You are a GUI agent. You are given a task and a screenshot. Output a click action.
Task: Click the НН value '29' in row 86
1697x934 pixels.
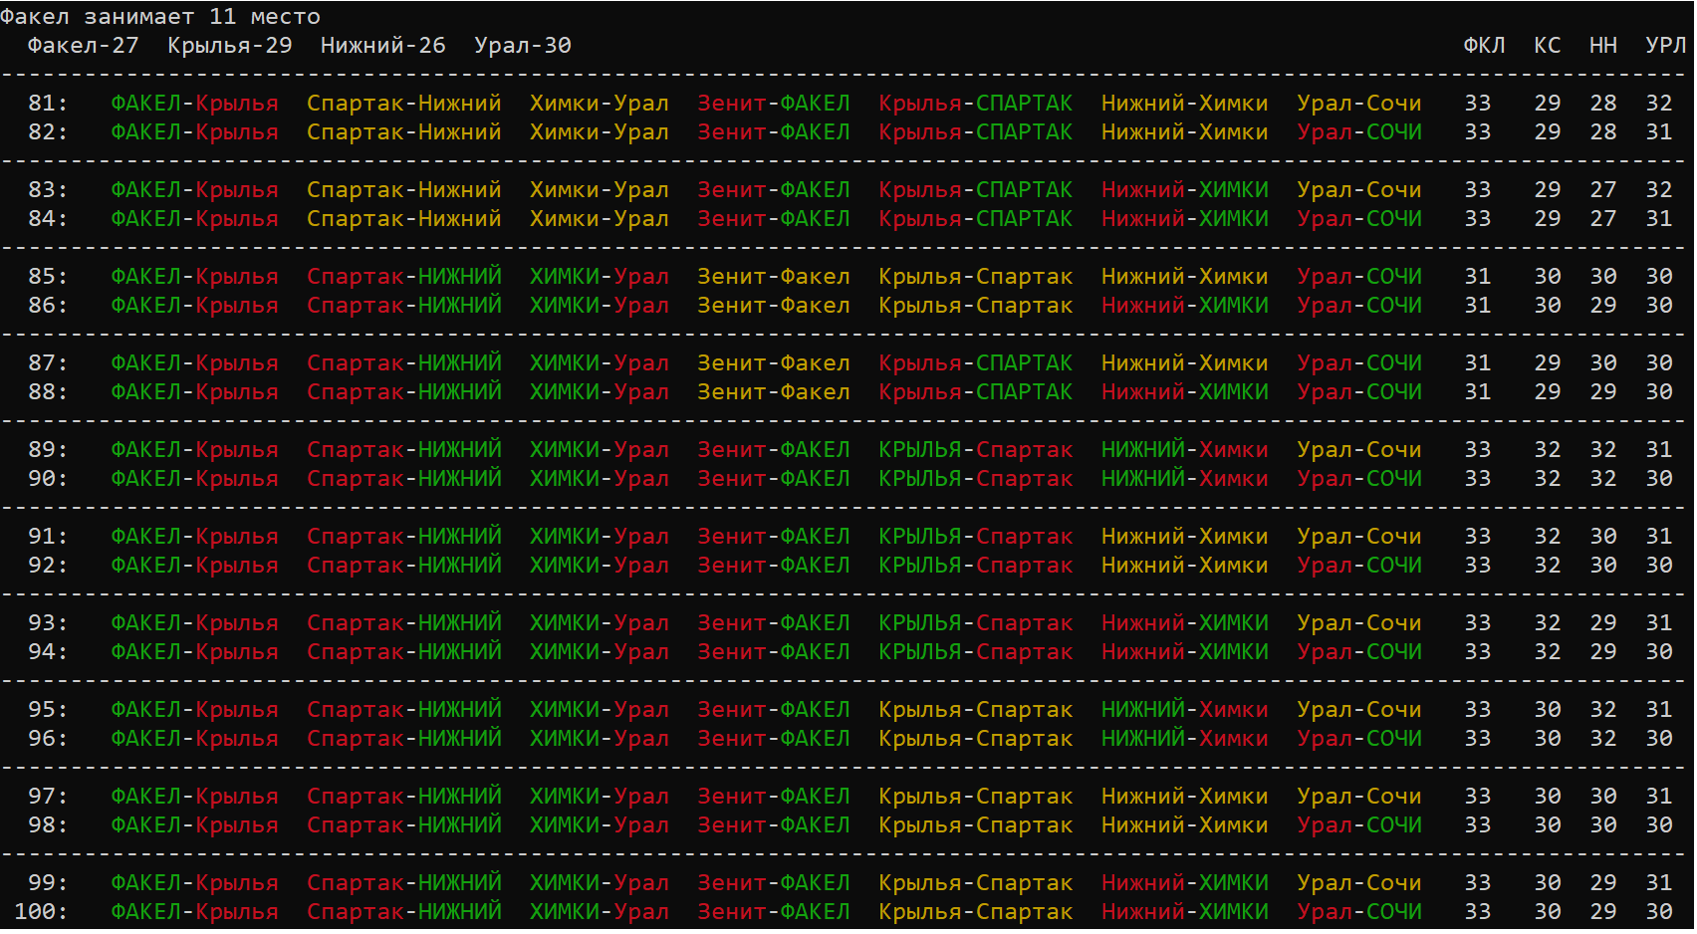click(x=1602, y=306)
